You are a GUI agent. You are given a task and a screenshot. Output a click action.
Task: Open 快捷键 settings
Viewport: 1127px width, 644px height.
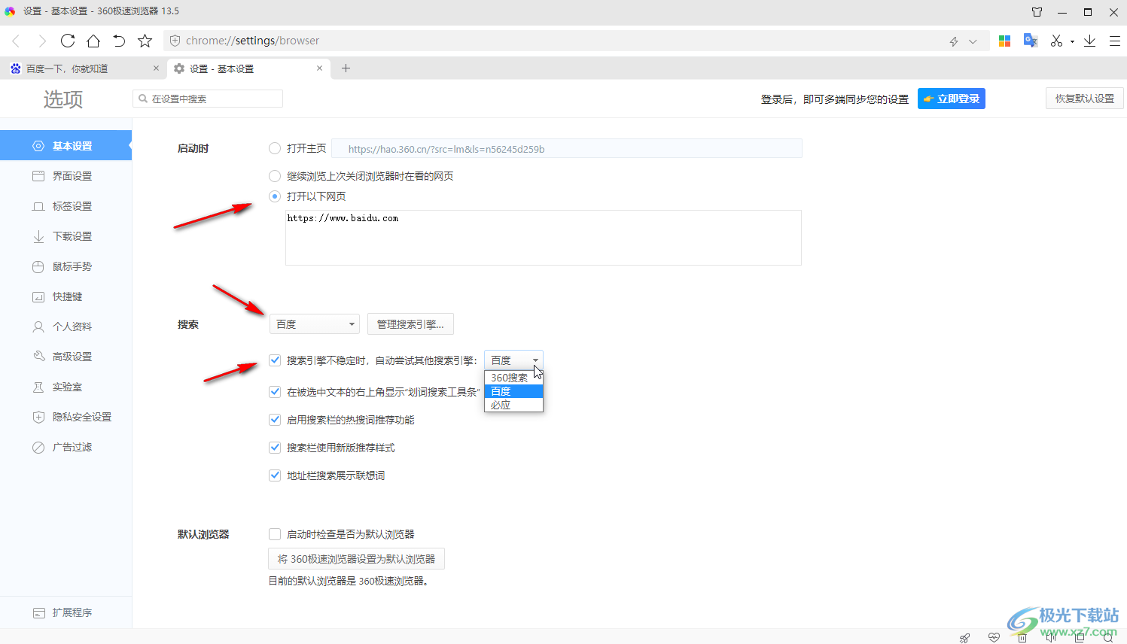[65, 296]
